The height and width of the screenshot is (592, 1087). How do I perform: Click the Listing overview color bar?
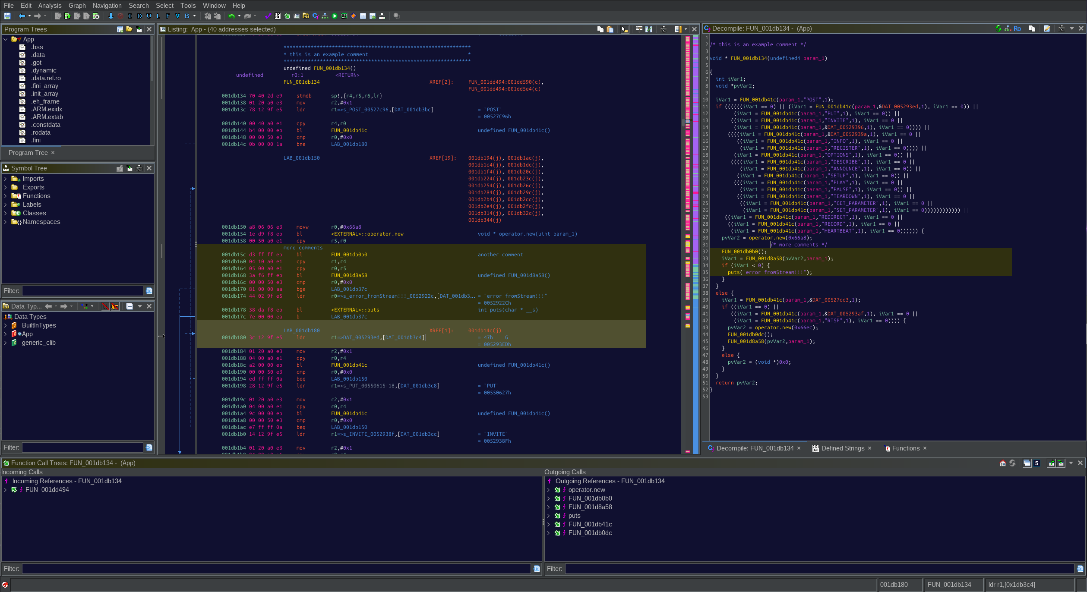[696, 216]
